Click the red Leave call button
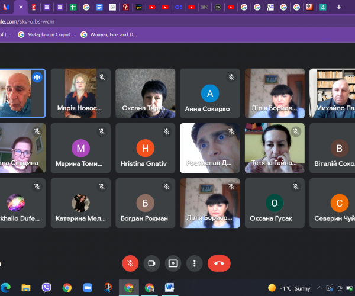355x296 pixels. [219, 263]
